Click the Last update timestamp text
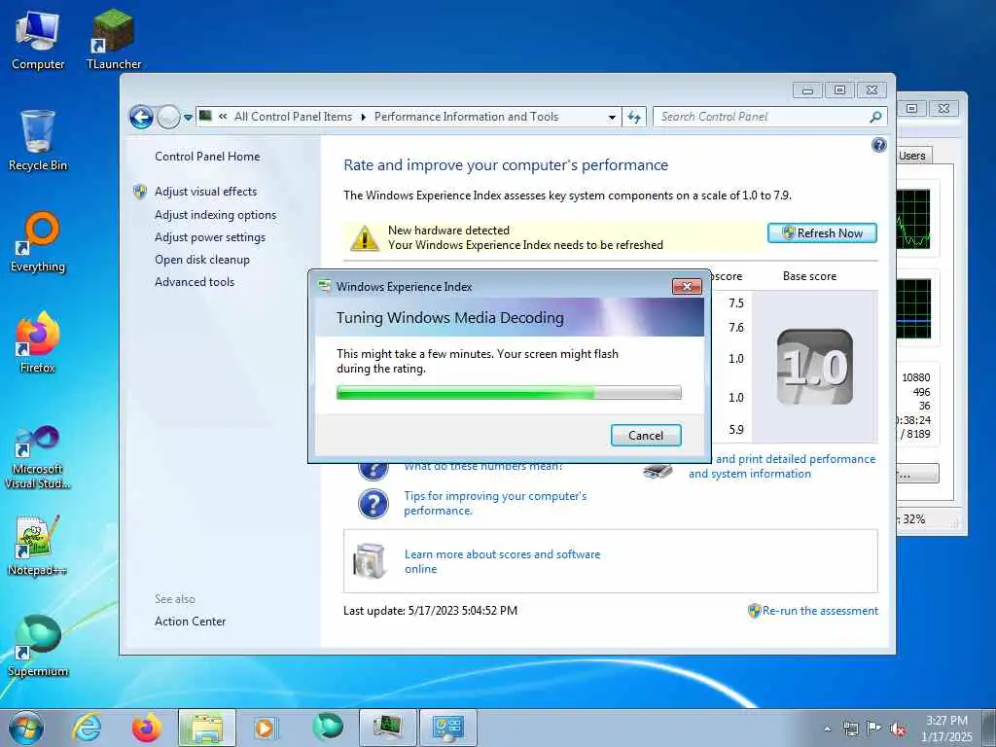Screen dimensions: 996x747 coord(431,611)
